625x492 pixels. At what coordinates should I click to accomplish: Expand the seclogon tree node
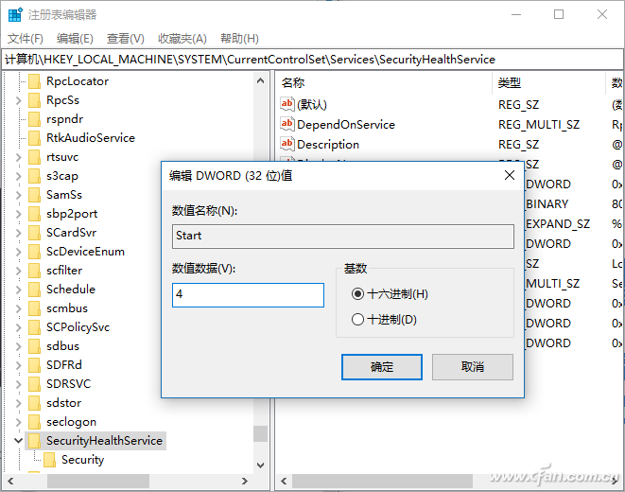pyautogui.click(x=18, y=422)
